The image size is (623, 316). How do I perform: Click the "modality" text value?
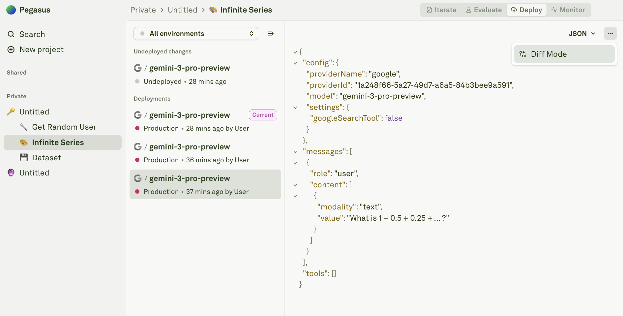point(370,207)
